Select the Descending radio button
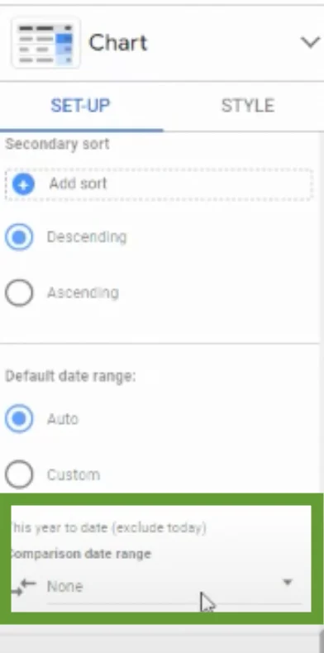The image size is (324, 653). click(x=19, y=237)
